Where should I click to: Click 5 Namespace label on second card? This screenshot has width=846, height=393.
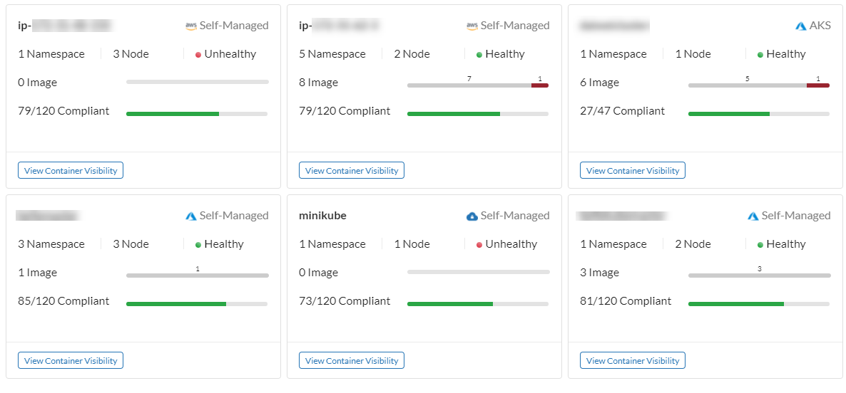tap(332, 54)
